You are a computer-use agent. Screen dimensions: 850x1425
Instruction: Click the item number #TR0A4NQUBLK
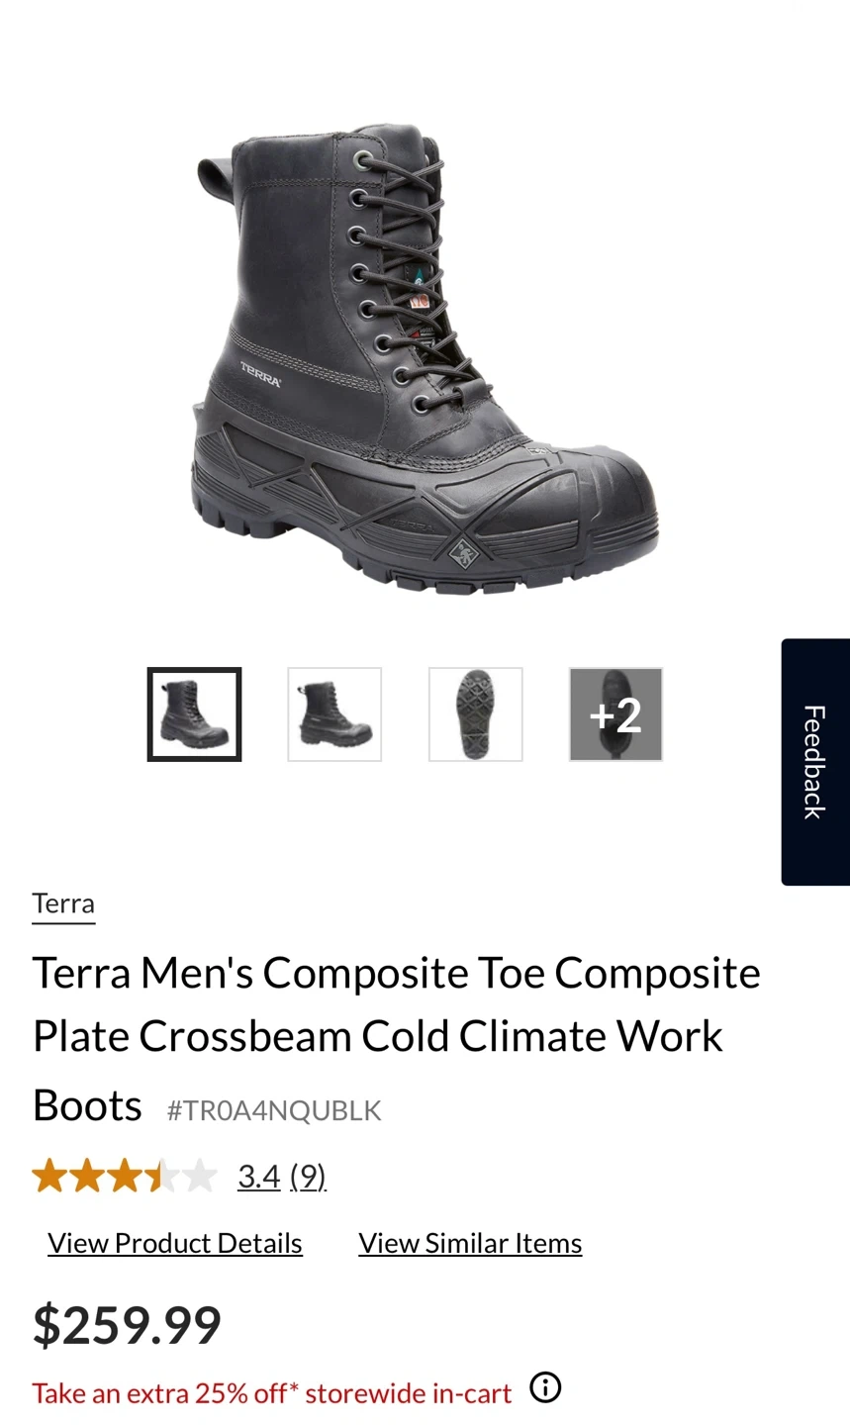pyautogui.click(x=274, y=1110)
